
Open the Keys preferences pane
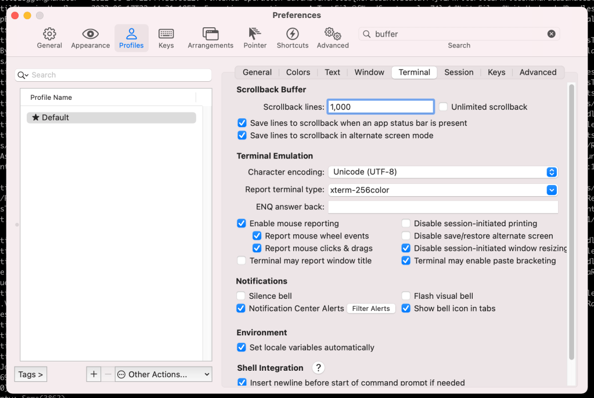(166, 38)
